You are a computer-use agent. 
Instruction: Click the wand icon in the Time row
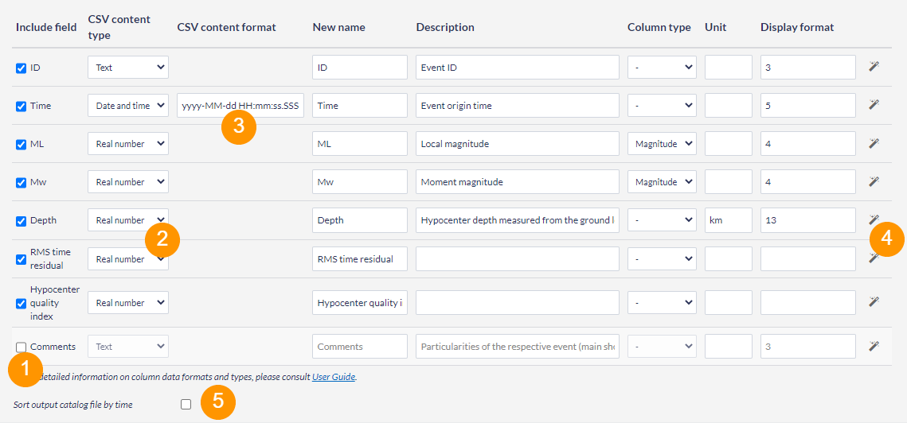coord(874,105)
